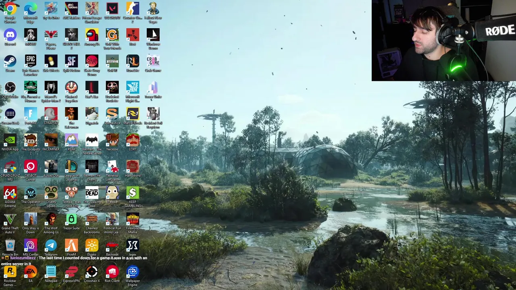Open the OBS Studio shortcut
The width and height of the screenshot is (516, 290).
[x=10, y=87]
